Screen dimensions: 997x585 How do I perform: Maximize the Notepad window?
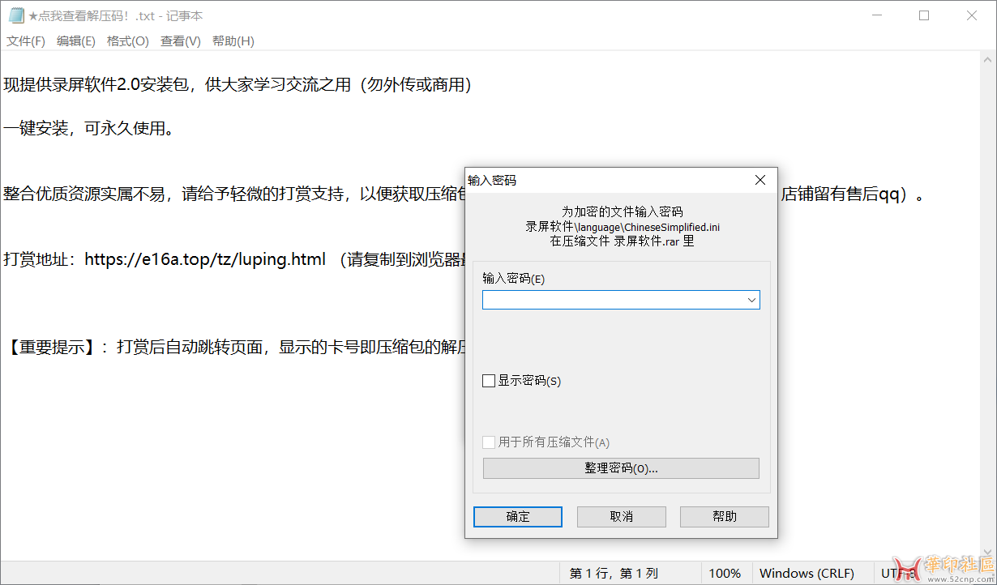[924, 15]
